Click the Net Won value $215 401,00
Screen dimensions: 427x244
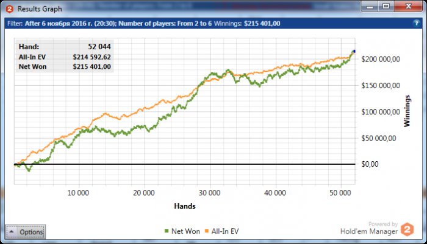point(91,66)
